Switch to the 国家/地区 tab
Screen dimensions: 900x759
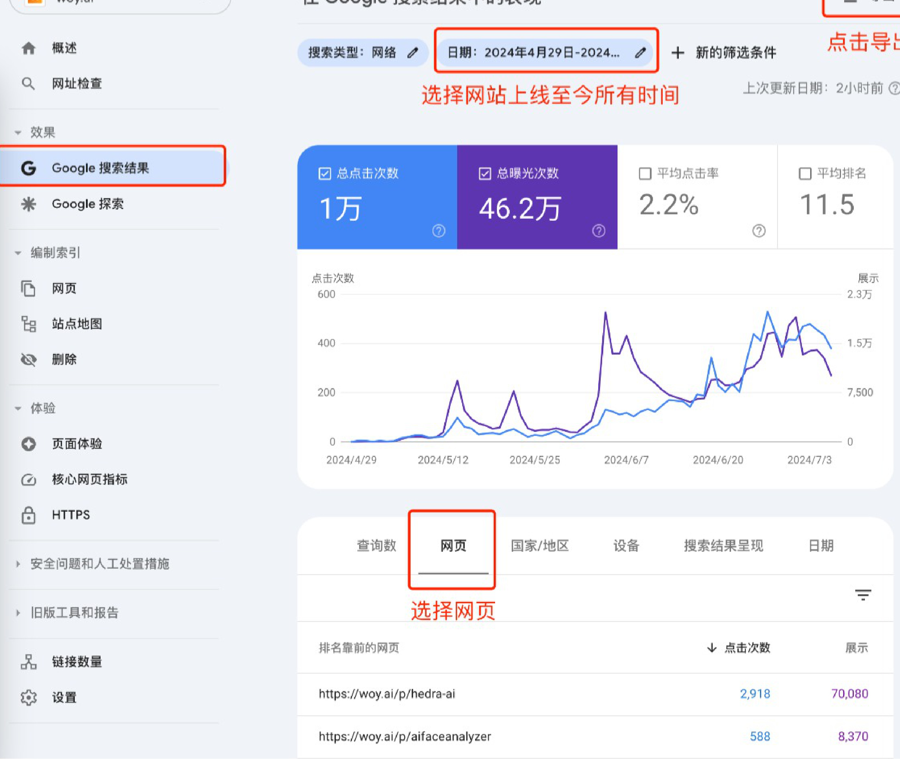539,546
